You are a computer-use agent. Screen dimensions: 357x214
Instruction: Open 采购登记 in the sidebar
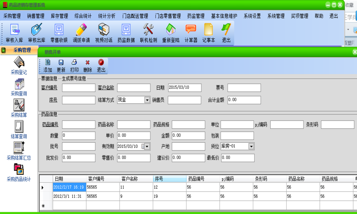point(19,65)
